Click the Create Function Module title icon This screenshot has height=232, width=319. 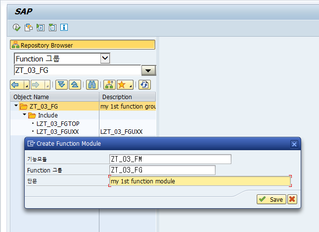coord(31,144)
